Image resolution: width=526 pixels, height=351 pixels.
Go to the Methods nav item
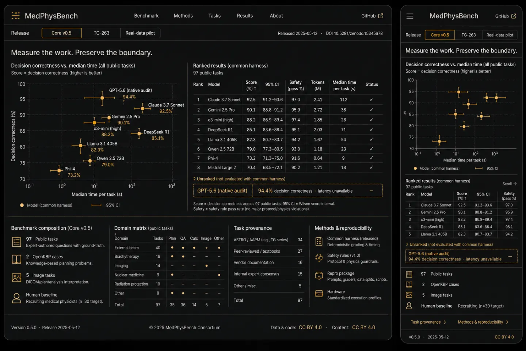(x=183, y=16)
